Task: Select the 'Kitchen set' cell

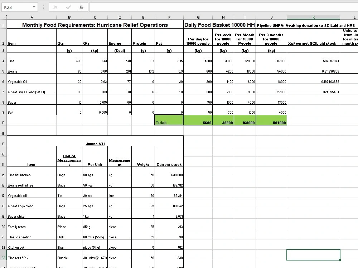Action: pyautogui.click(x=32, y=245)
